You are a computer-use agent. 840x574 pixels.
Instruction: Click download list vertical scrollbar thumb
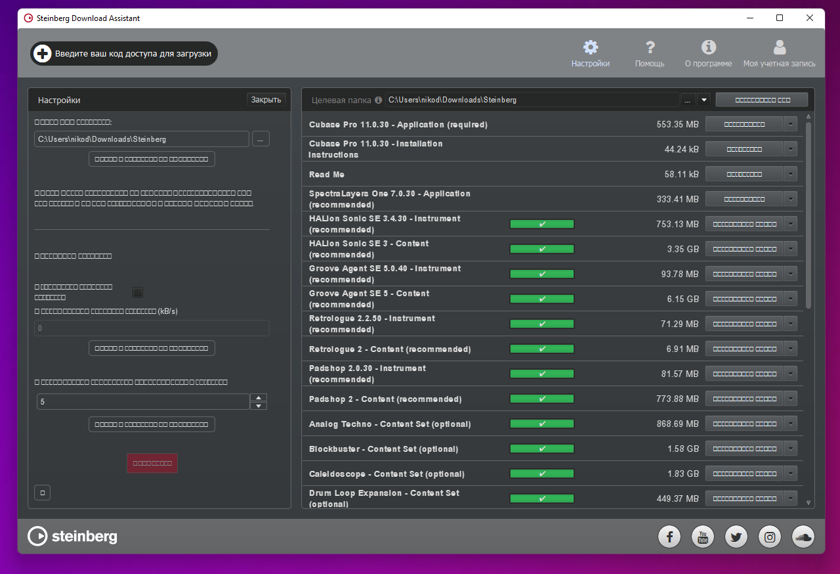click(809, 215)
